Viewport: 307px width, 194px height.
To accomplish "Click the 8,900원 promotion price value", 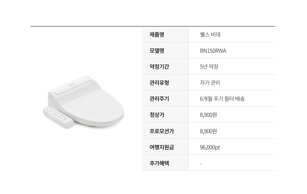I will 208,131.
